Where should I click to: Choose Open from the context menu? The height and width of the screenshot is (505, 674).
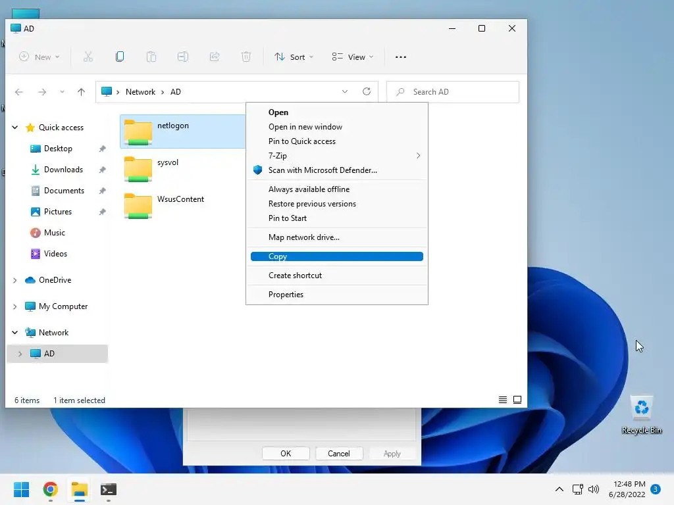click(x=337, y=112)
